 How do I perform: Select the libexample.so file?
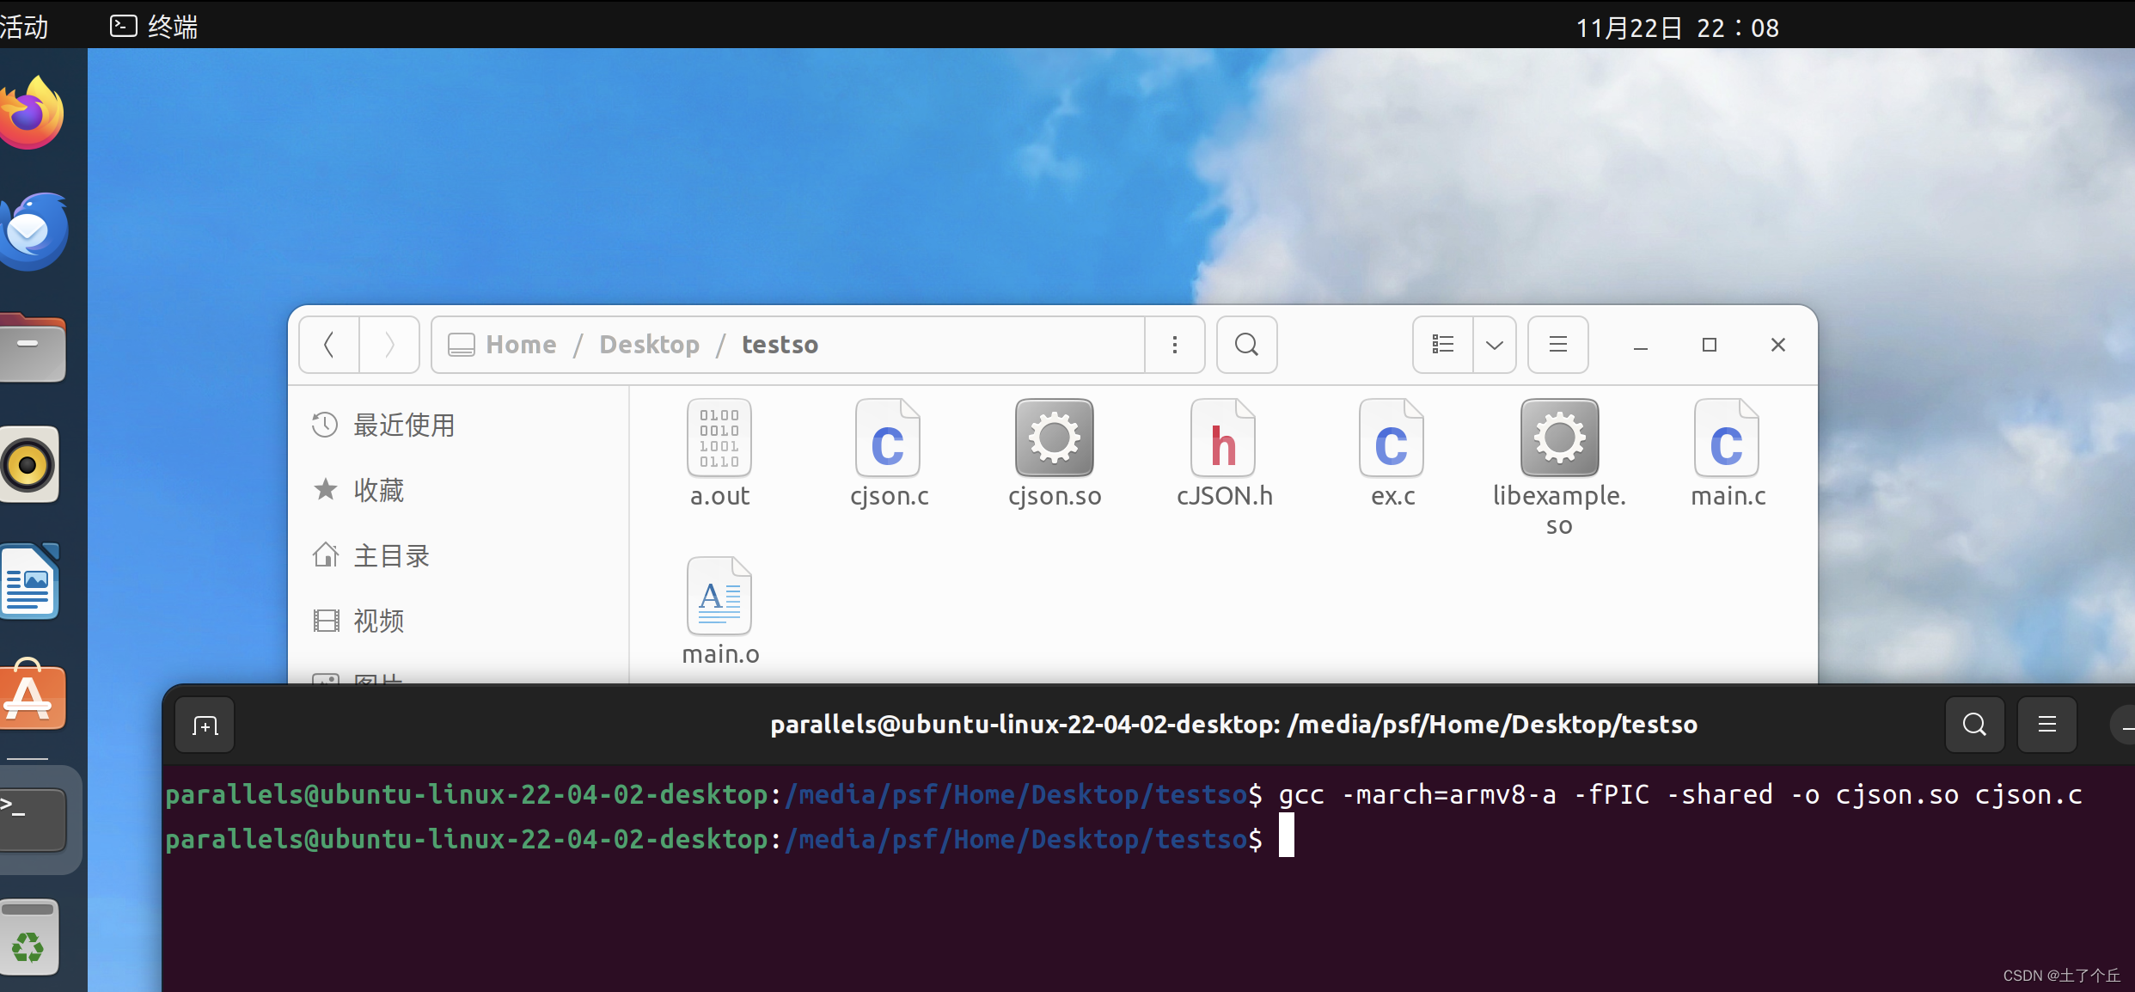(x=1559, y=468)
